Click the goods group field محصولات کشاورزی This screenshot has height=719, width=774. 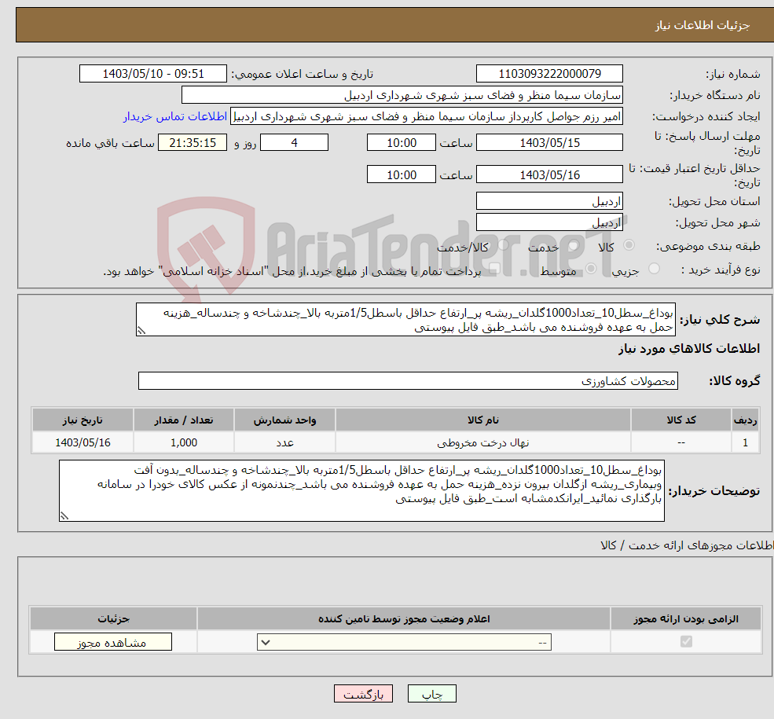click(409, 380)
